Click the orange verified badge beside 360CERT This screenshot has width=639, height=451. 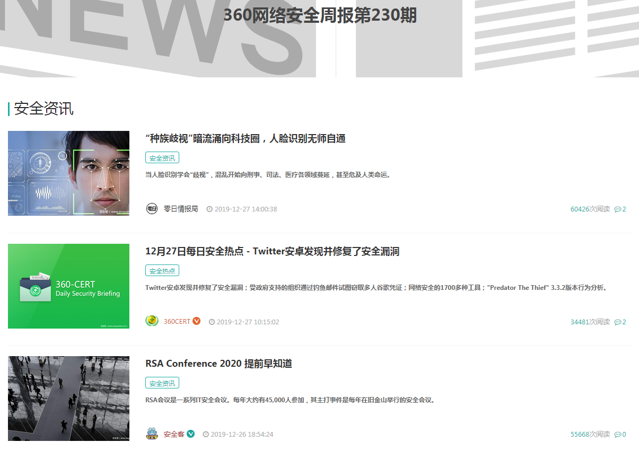coord(196,321)
